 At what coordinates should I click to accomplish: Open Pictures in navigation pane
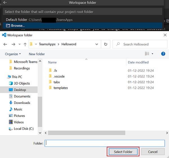click(17, 116)
